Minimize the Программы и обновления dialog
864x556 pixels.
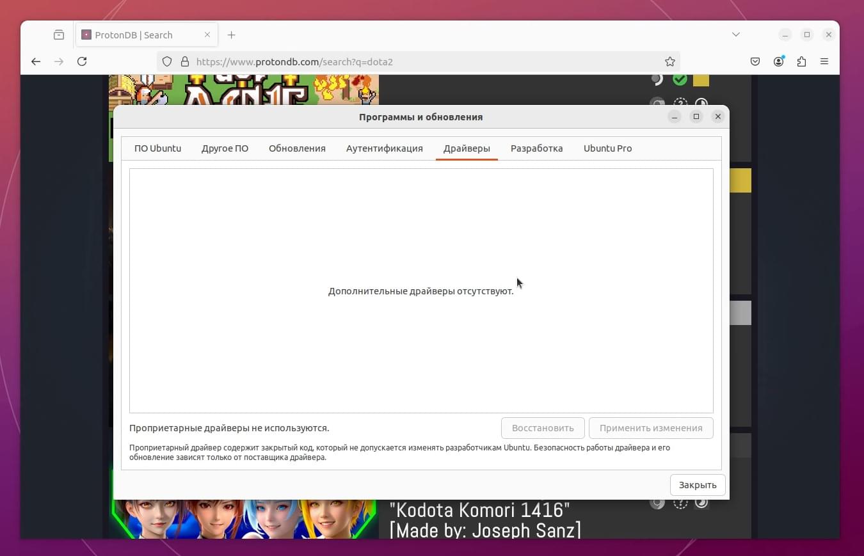click(x=675, y=116)
